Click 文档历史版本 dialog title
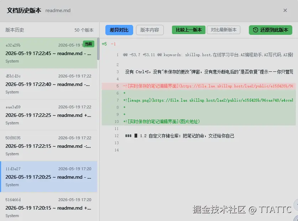The height and width of the screenshot is (221, 298). pos(24,10)
